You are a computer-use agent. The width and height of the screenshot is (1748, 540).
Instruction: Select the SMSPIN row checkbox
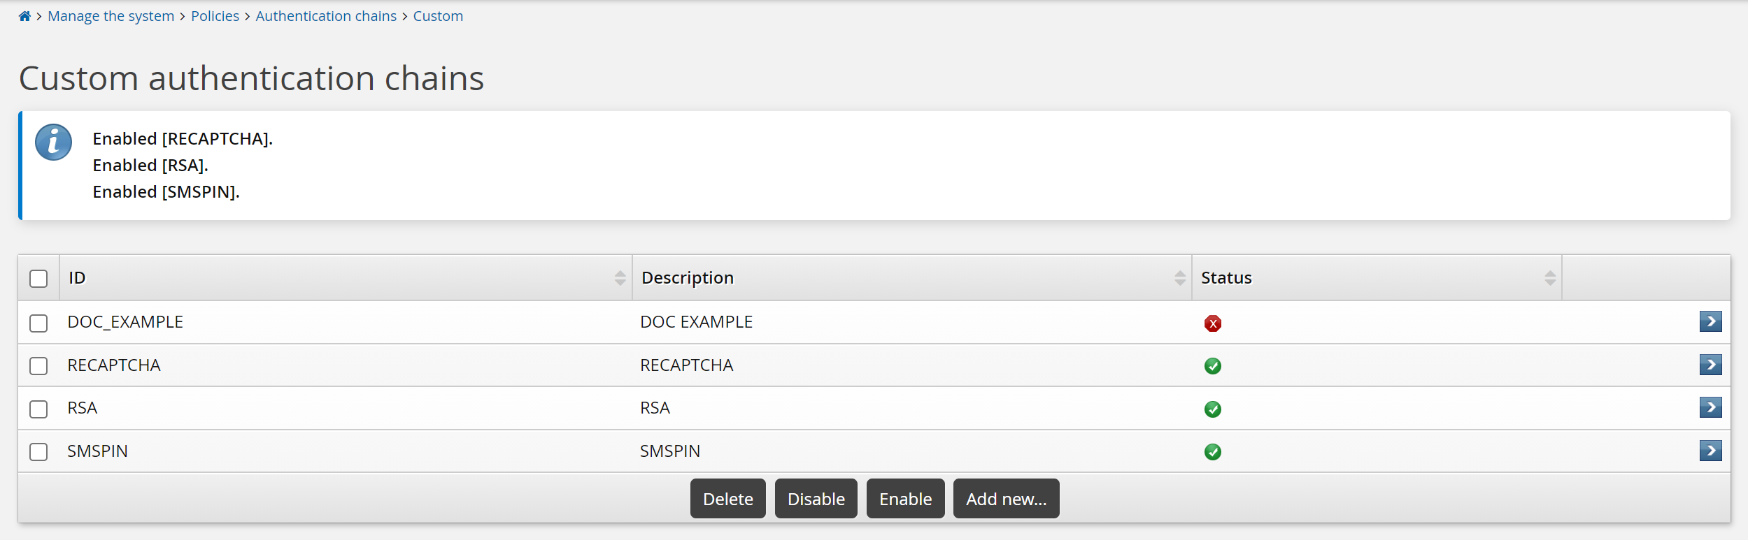[38, 452]
